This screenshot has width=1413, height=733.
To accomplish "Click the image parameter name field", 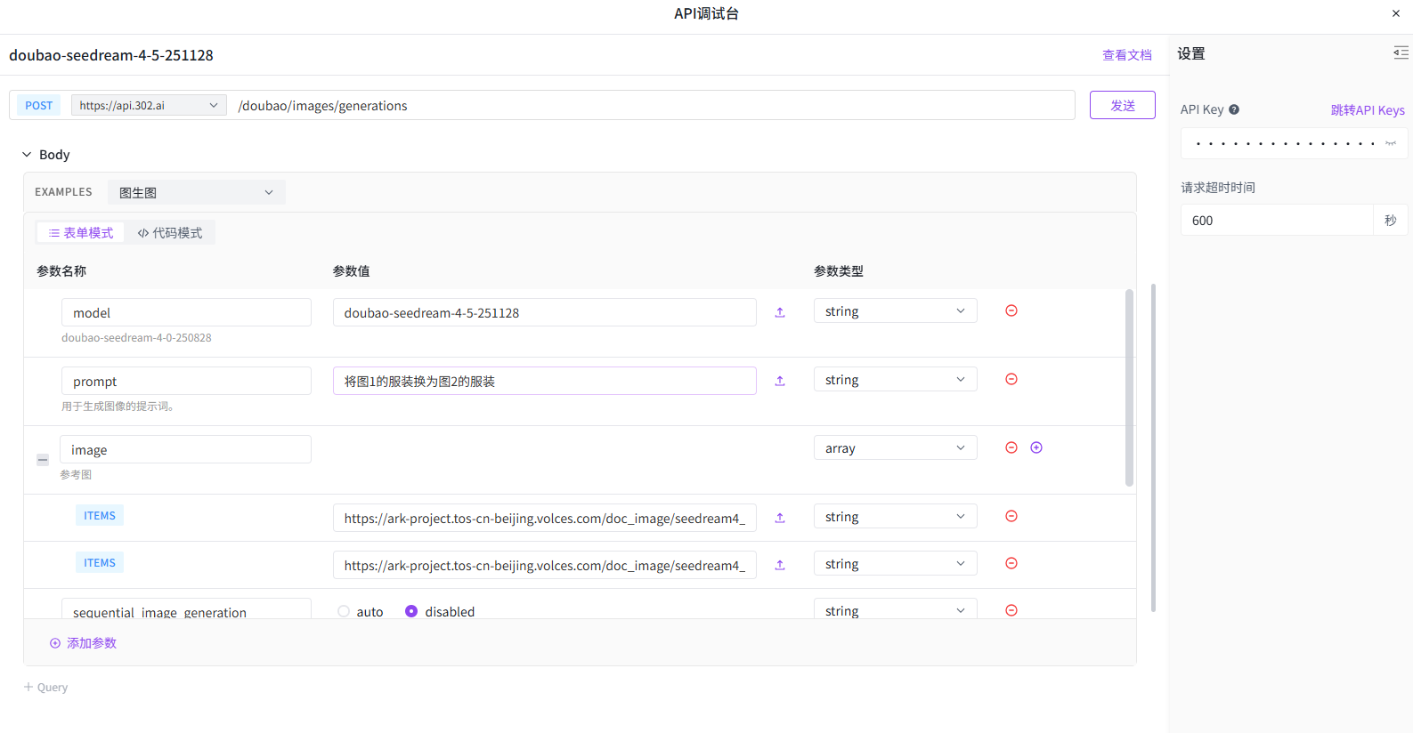I will (x=185, y=449).
